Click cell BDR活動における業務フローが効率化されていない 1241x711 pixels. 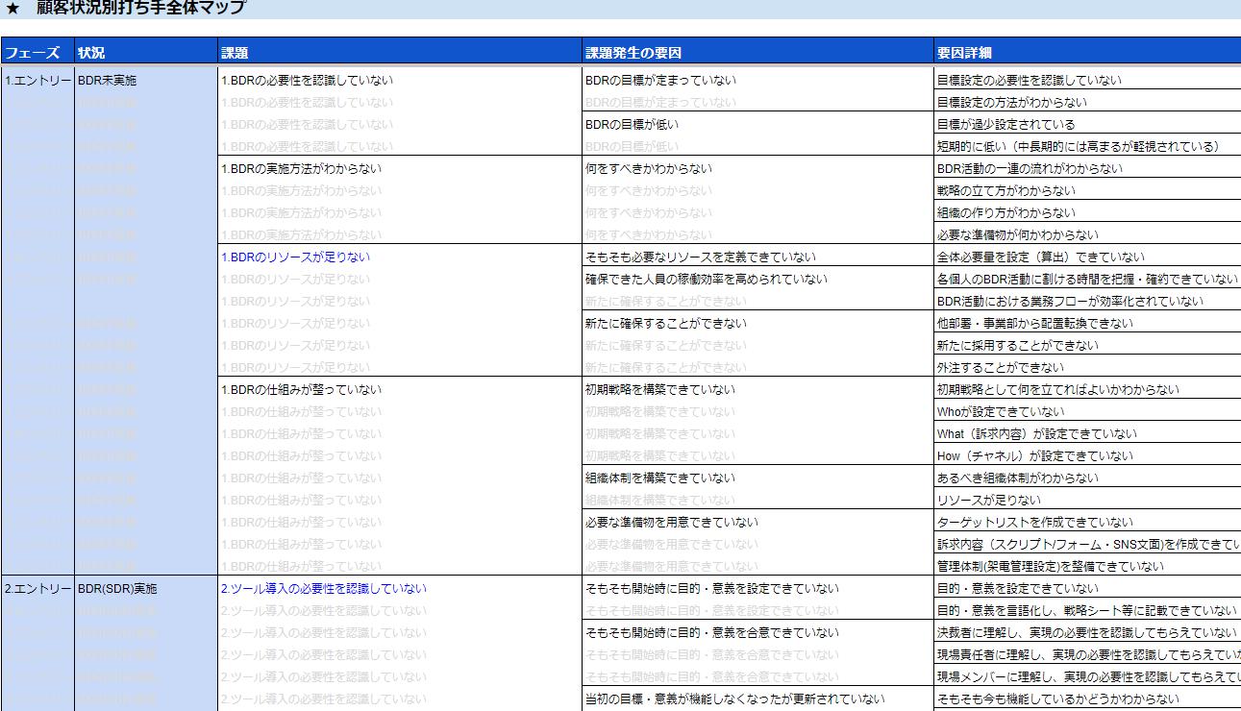click(1087, 302)
